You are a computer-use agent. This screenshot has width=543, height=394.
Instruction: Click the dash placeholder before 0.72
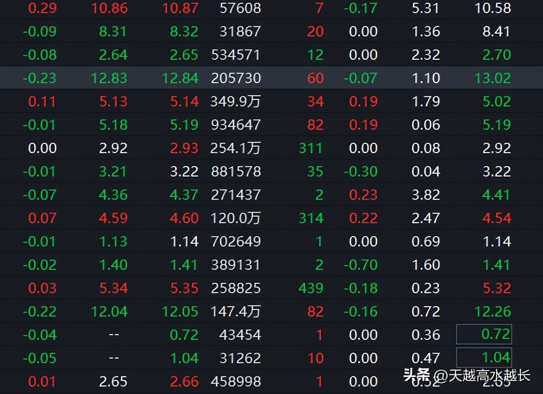click(x=113, y=334)
